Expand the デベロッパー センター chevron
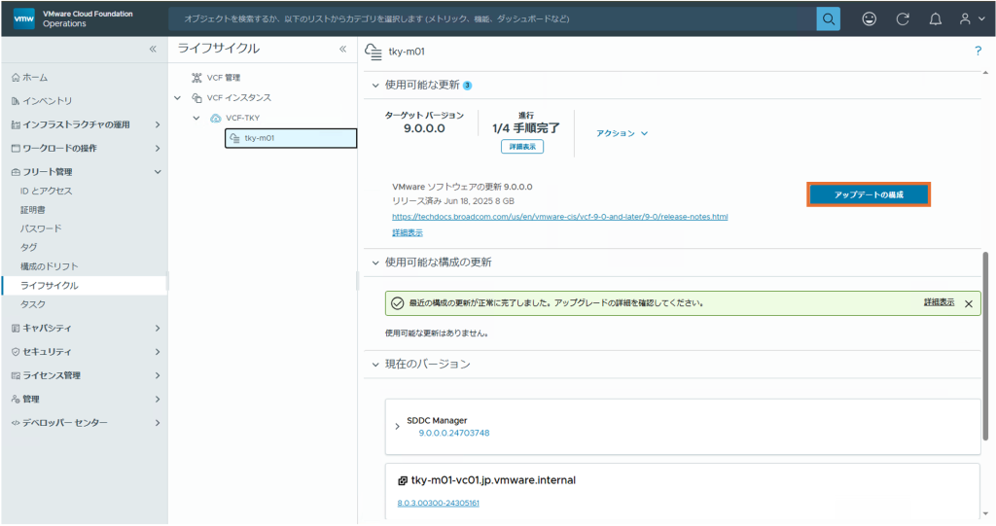Viewport: 996px width, 526px height. point(158,423)
